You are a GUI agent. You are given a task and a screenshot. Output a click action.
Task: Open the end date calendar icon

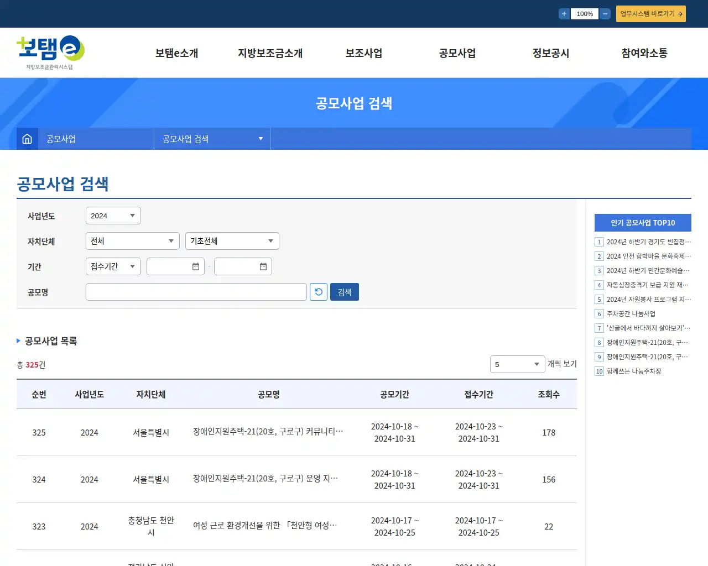point(263,266)
